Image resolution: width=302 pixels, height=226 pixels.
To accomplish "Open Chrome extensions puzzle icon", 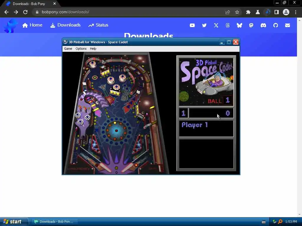I will tap(248, 12).
